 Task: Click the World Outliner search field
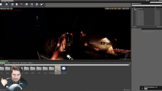click(x=147, y=6)
